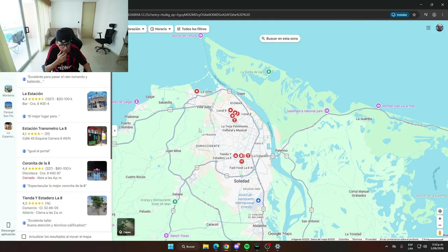Open the Tienda Y Estadero La 8 result

tap(64, 212)
